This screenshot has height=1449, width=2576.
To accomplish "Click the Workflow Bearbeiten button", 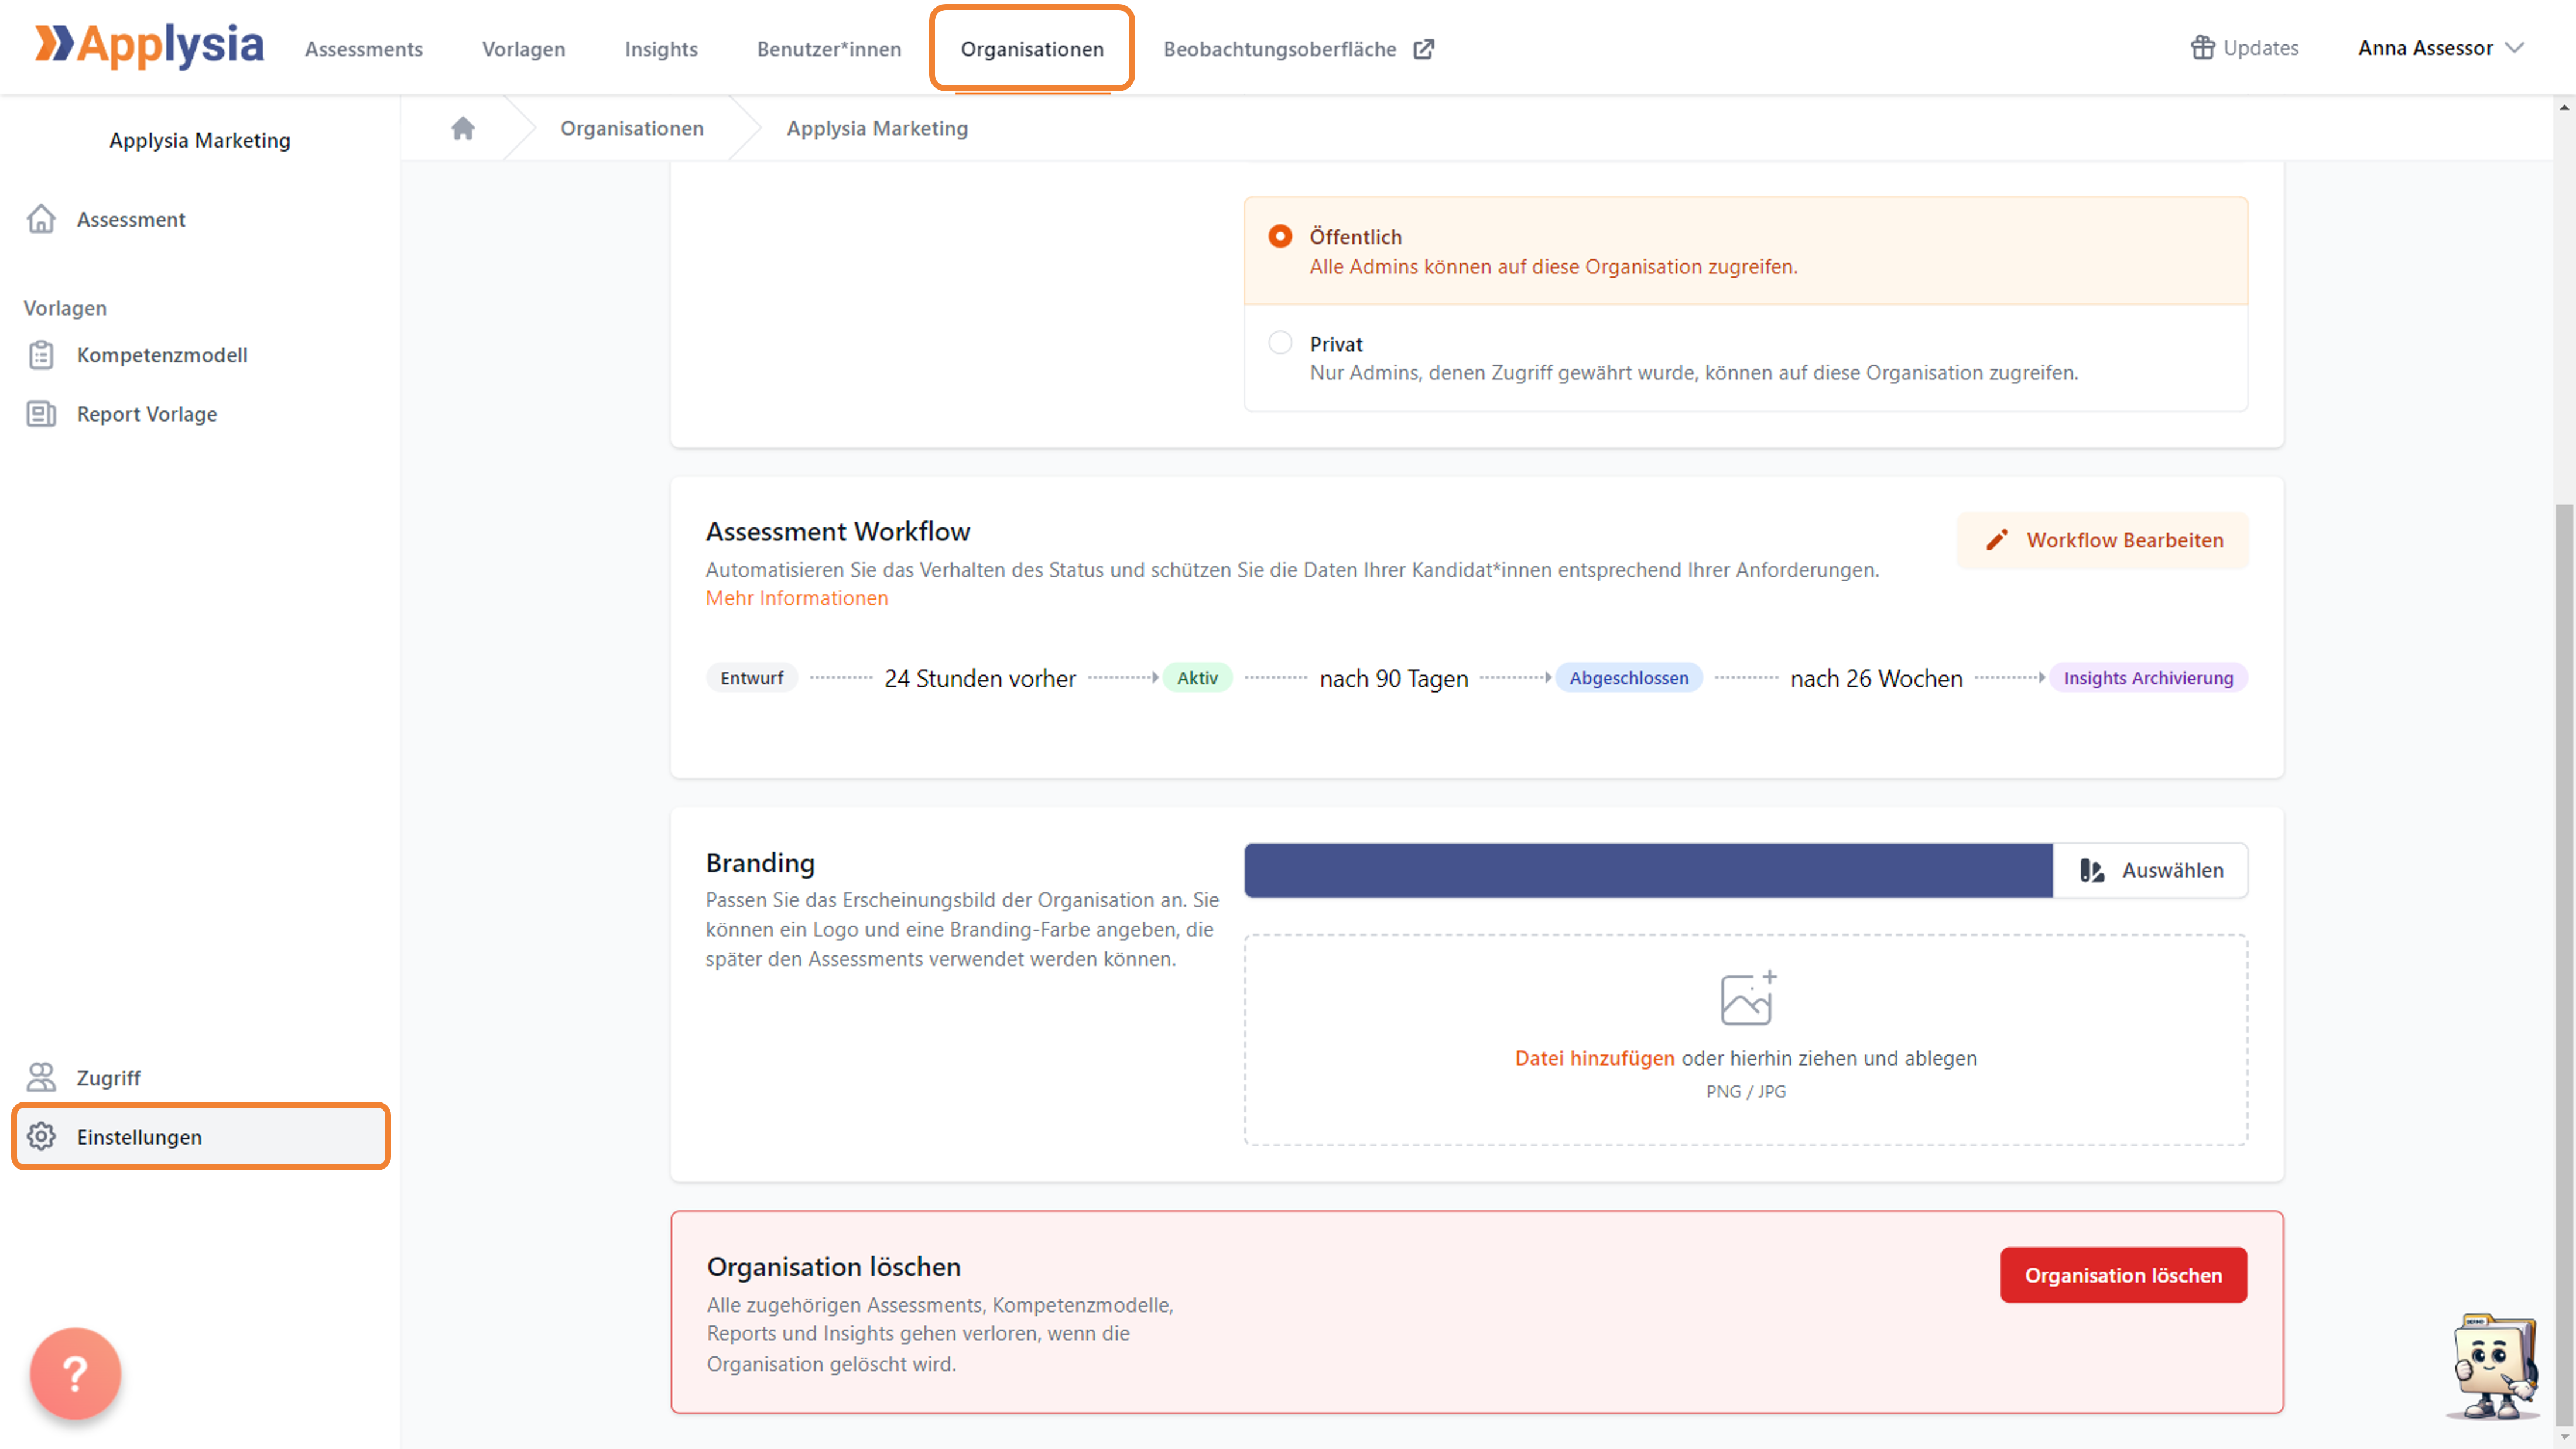I will point(2102,540).
